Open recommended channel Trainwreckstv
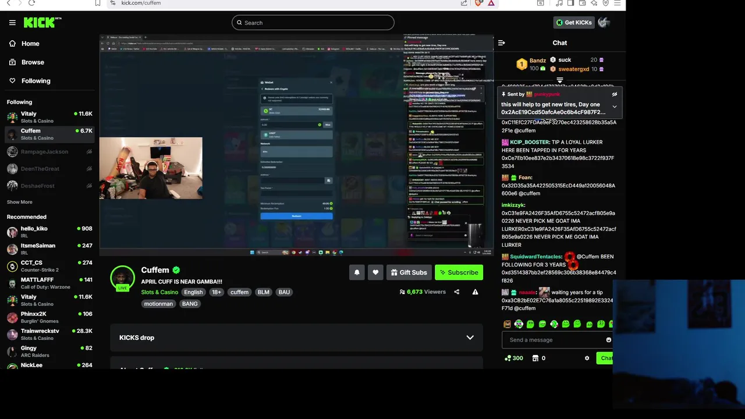Screen dimensions: 745x419 coord(49,335)
